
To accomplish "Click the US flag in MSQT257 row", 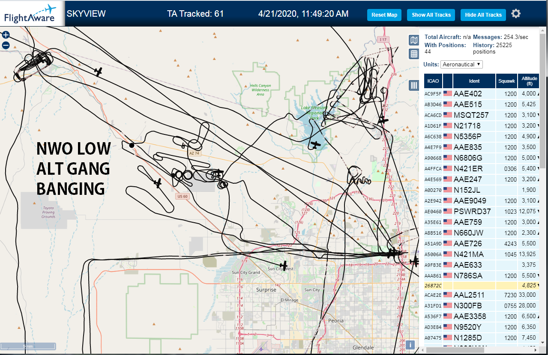I will click(448, 115).
